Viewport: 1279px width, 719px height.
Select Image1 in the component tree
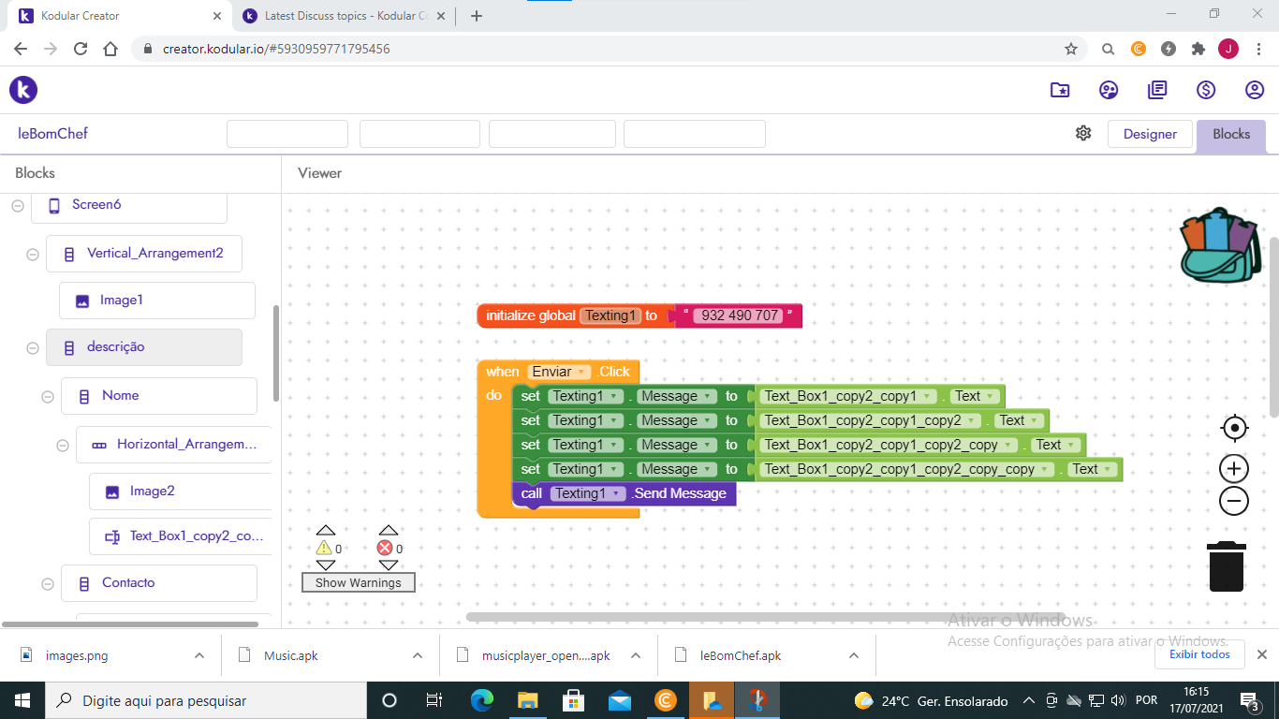[156, 301]
